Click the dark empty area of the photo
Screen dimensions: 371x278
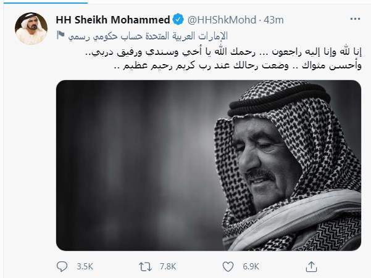(x=123, y=166)
